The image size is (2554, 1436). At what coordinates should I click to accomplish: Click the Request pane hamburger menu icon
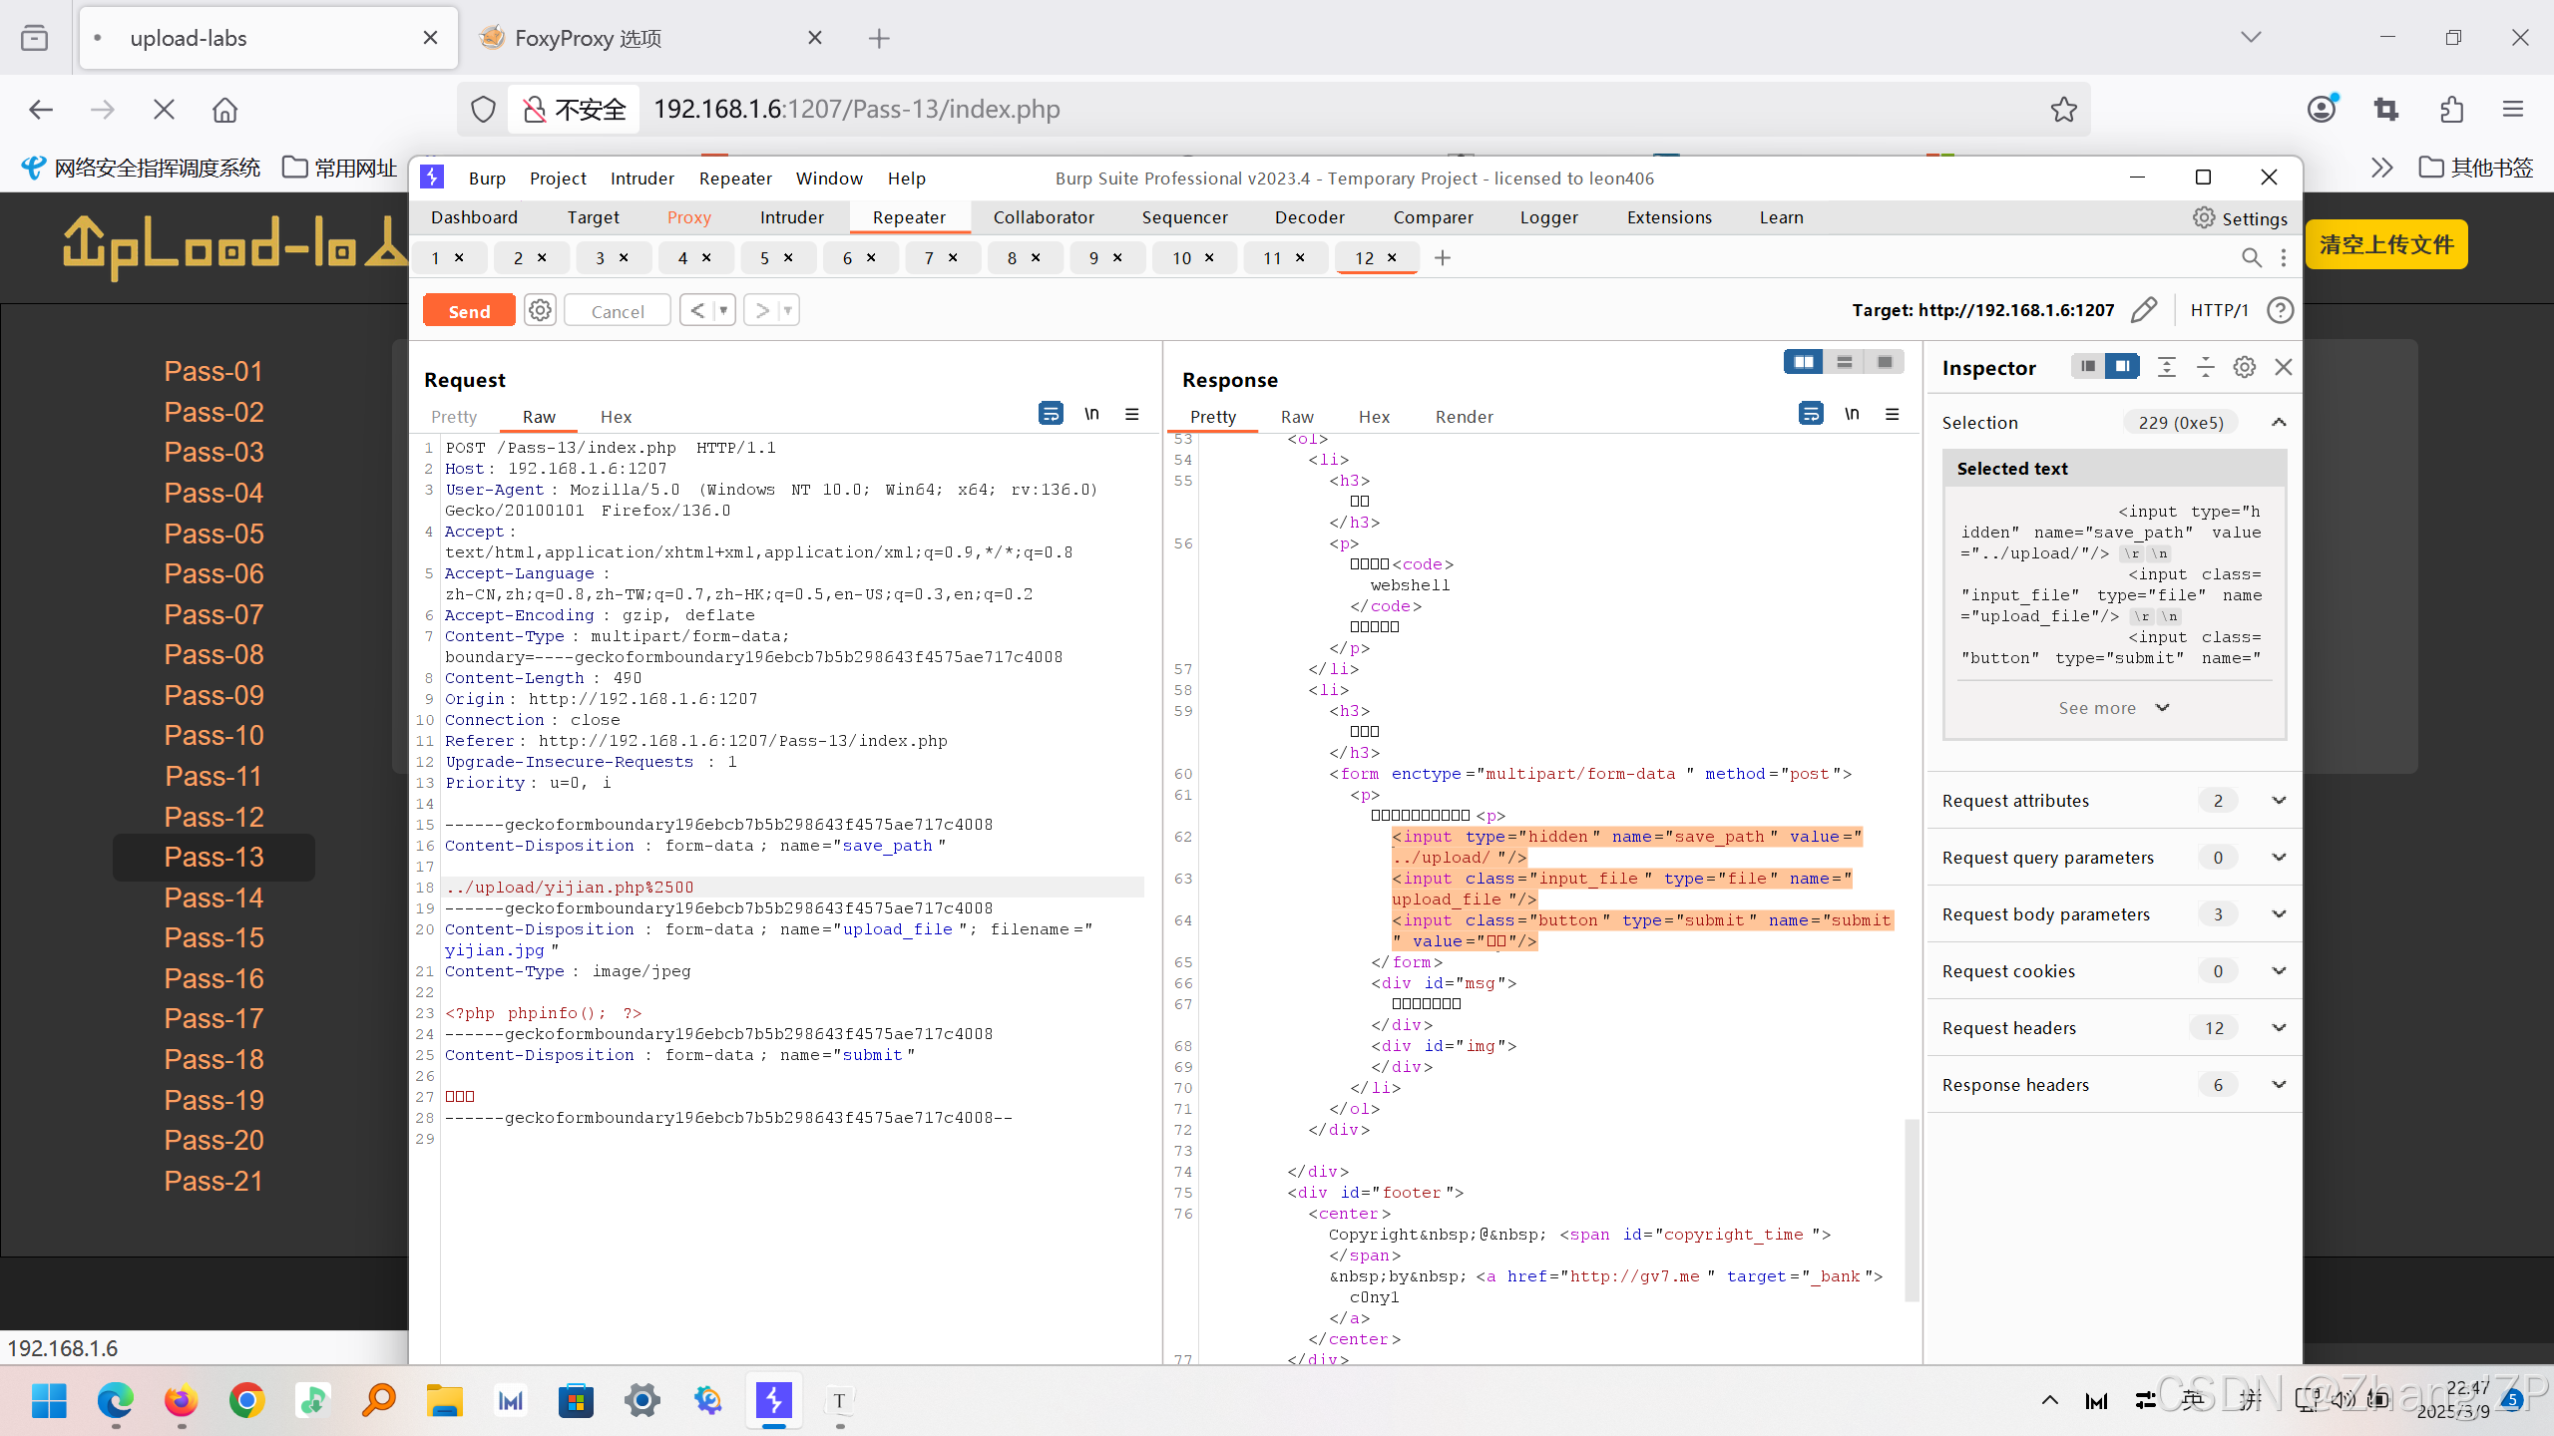(x=1131, y=414)
